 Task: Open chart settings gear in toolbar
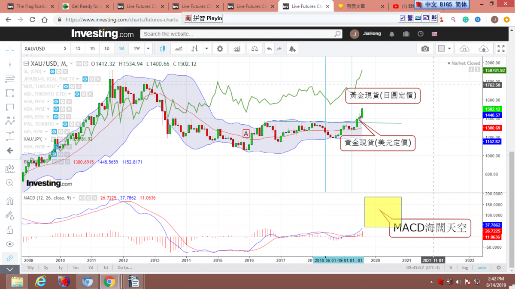[x=220, y=49]
